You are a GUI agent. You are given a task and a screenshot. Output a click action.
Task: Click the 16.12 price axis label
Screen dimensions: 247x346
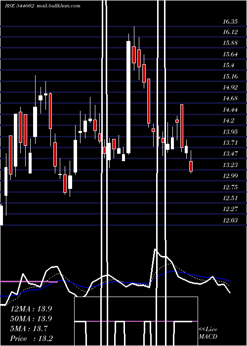point(230,32)
